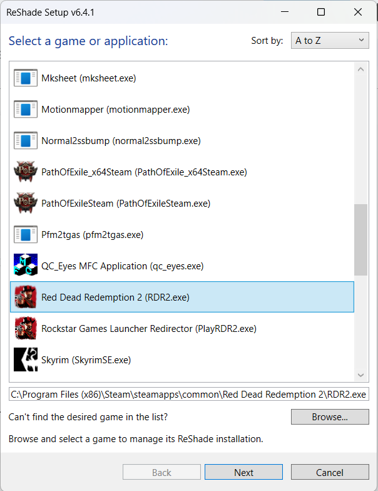Click the Motionmapper application icon

click(26, 109)
